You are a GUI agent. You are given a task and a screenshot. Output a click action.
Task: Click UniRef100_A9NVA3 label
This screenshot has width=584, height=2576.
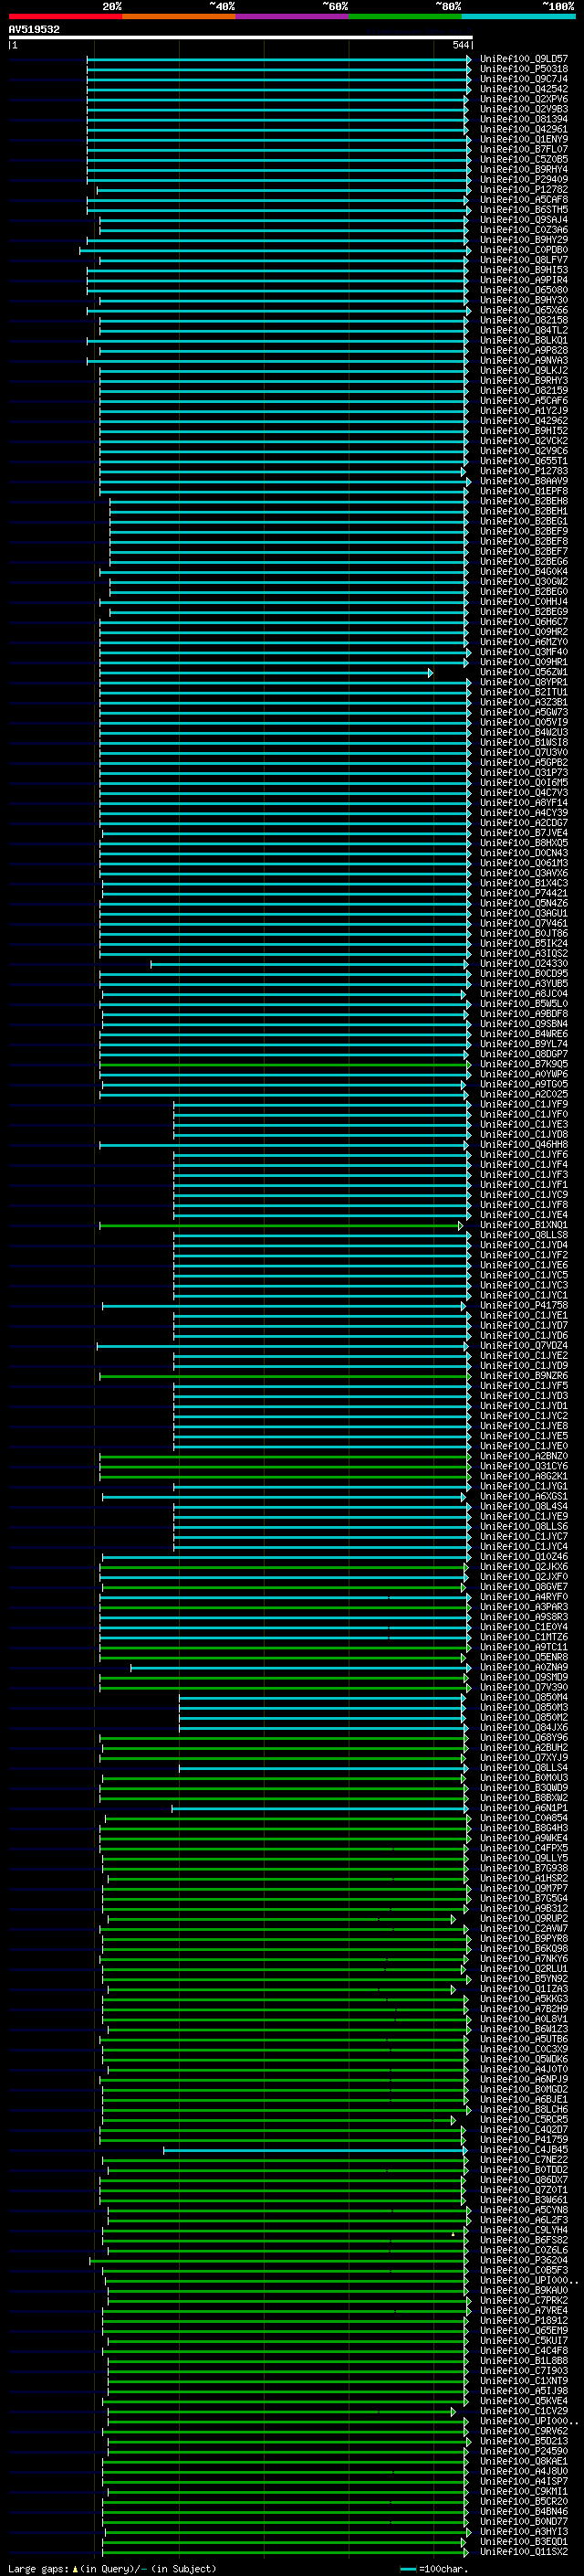(x=523, y=361)
